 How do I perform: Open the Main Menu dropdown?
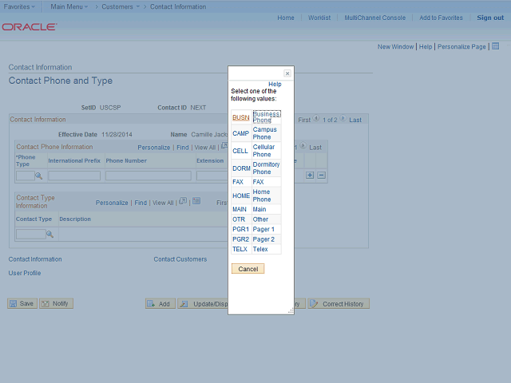coord(69,6)
